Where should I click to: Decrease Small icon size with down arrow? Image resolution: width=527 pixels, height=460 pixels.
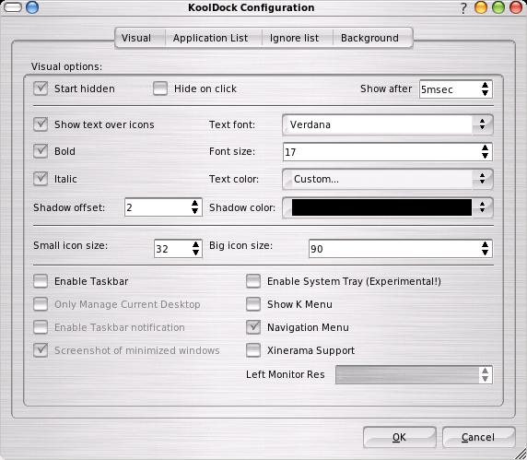tap(195, 253)
